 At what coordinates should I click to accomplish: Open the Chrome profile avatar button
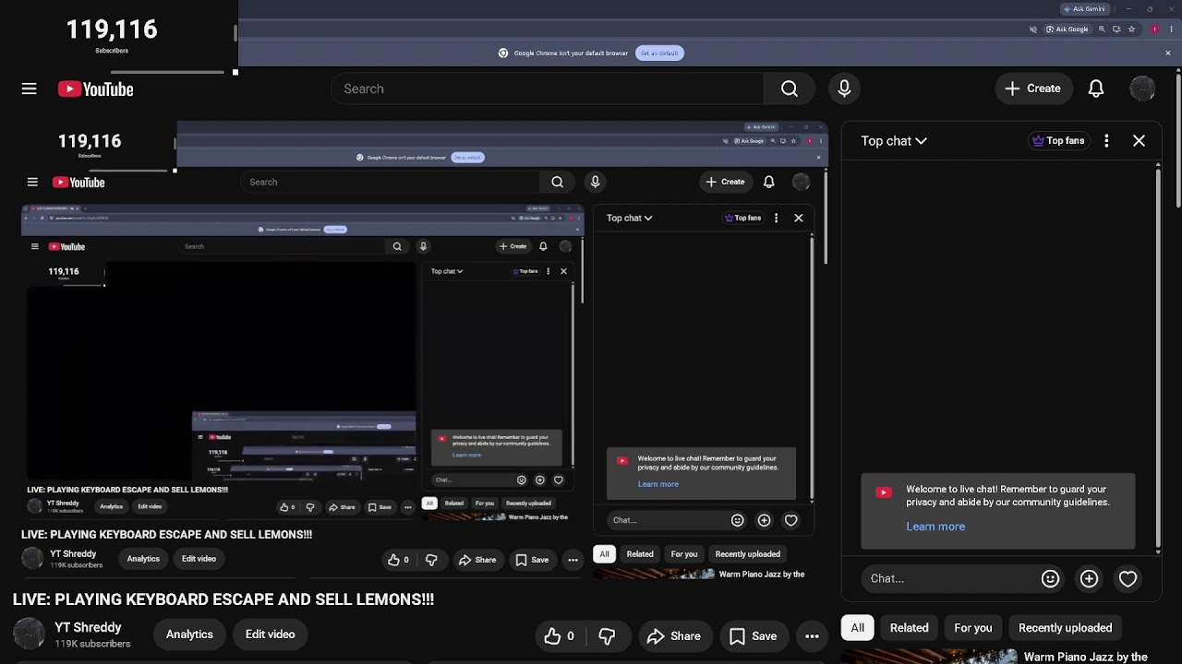coord(1154,30)
